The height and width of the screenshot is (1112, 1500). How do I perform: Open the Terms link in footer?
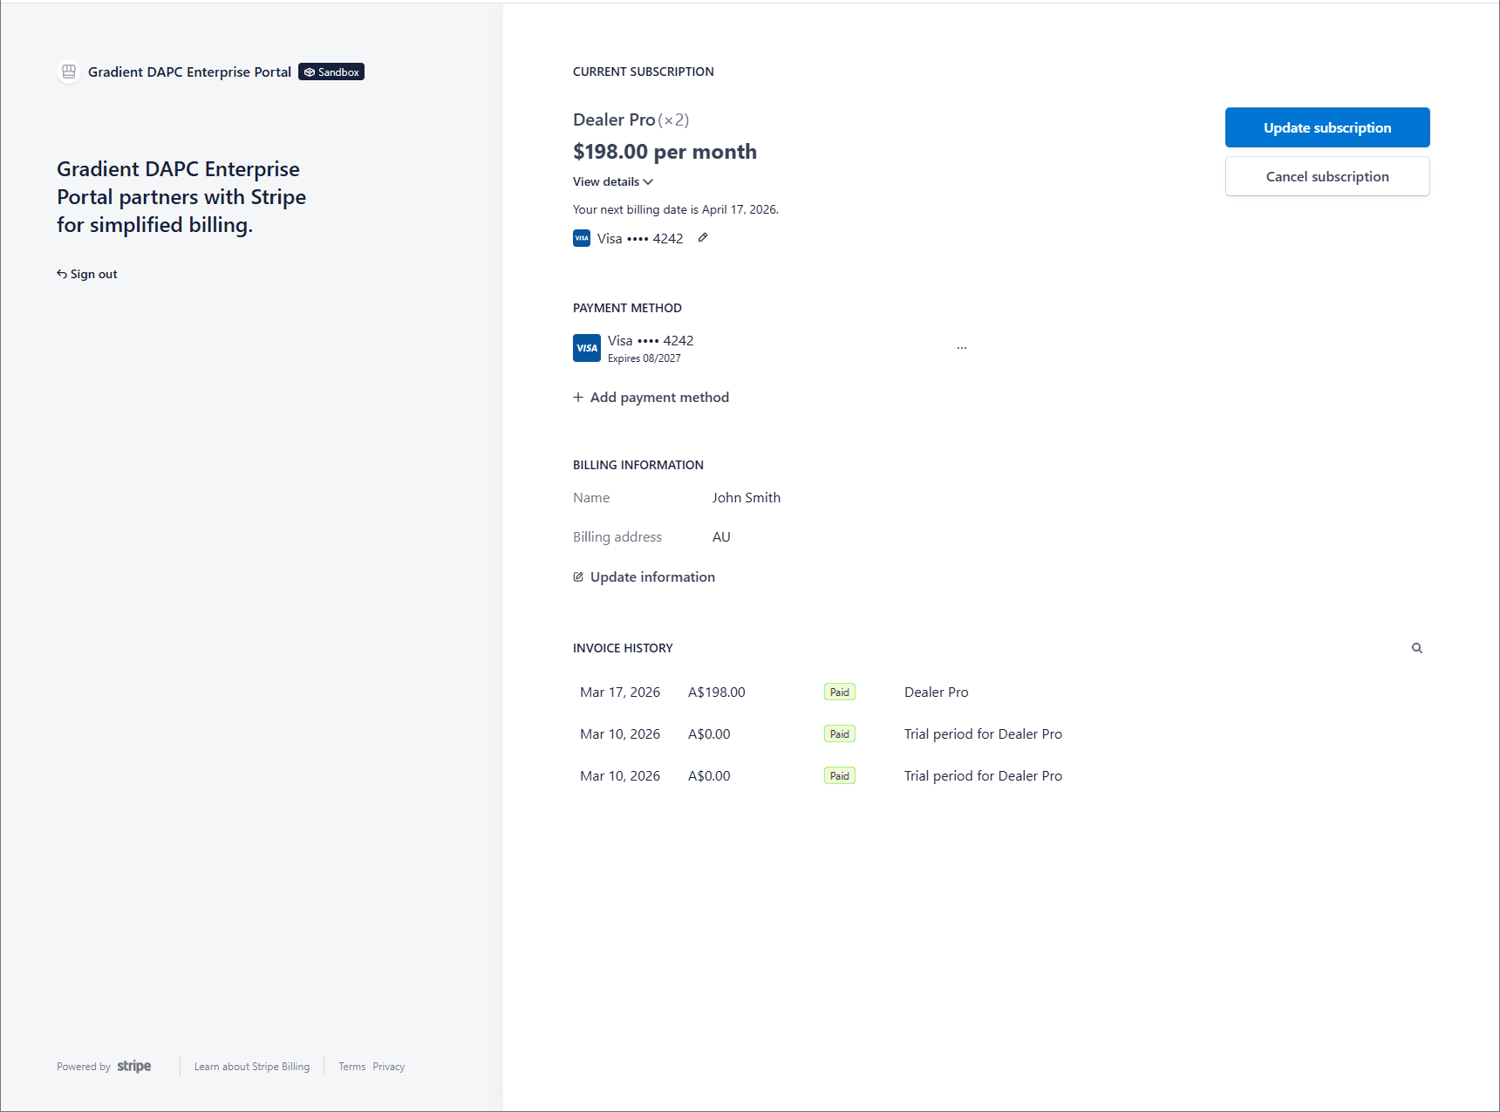[x=351, y=1067]
